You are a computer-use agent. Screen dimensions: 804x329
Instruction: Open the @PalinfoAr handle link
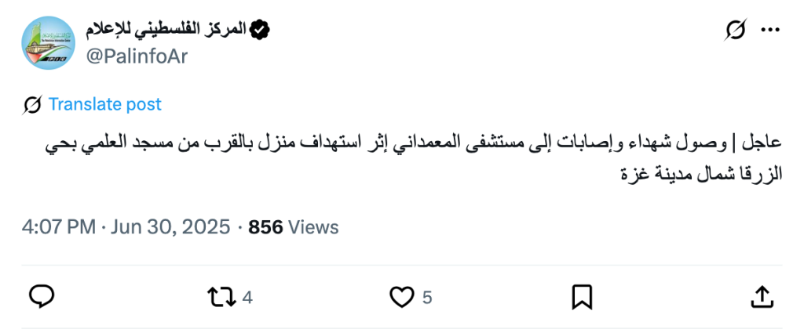tap(137, 56)
